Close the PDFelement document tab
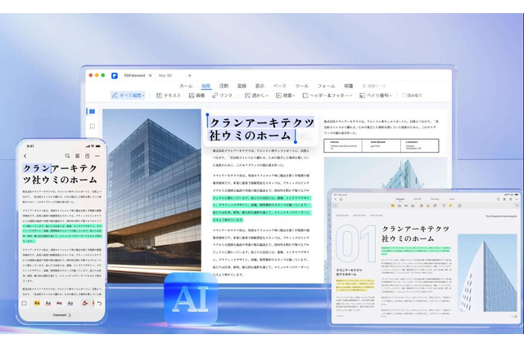The image size is (524, 348). tap(151, 76)
